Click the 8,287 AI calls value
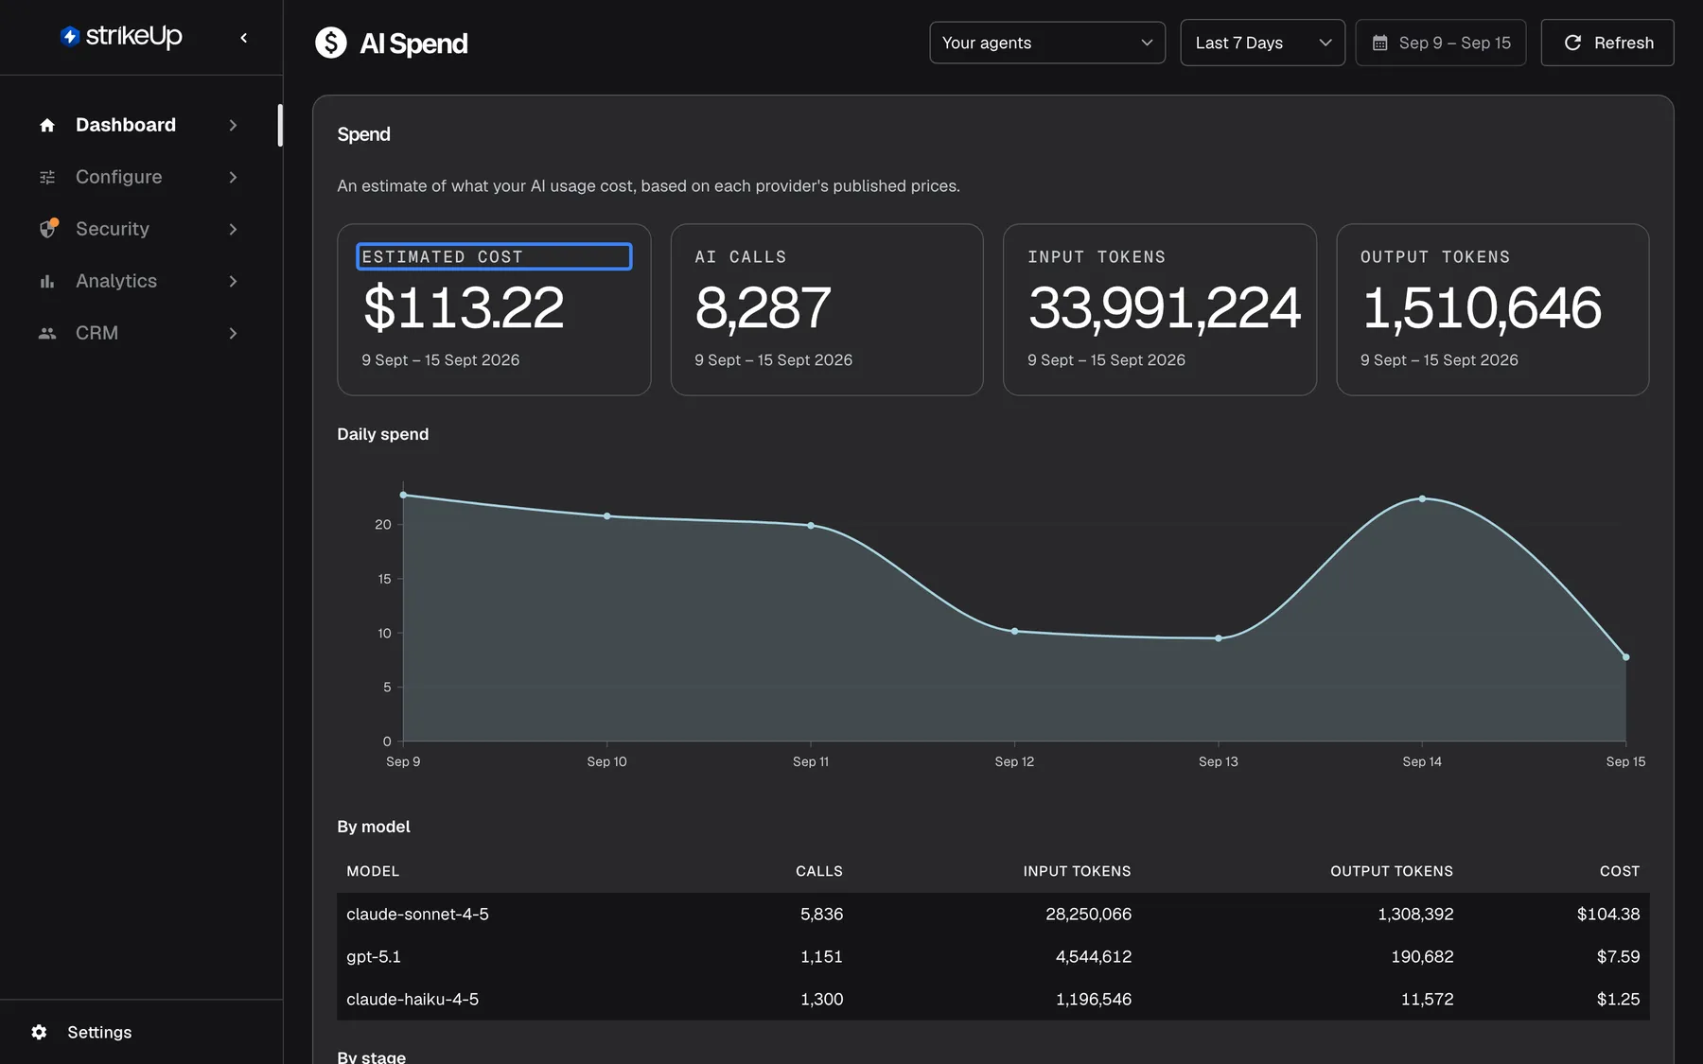The width and height of the screenshot is (1703, 1064). 763,307
